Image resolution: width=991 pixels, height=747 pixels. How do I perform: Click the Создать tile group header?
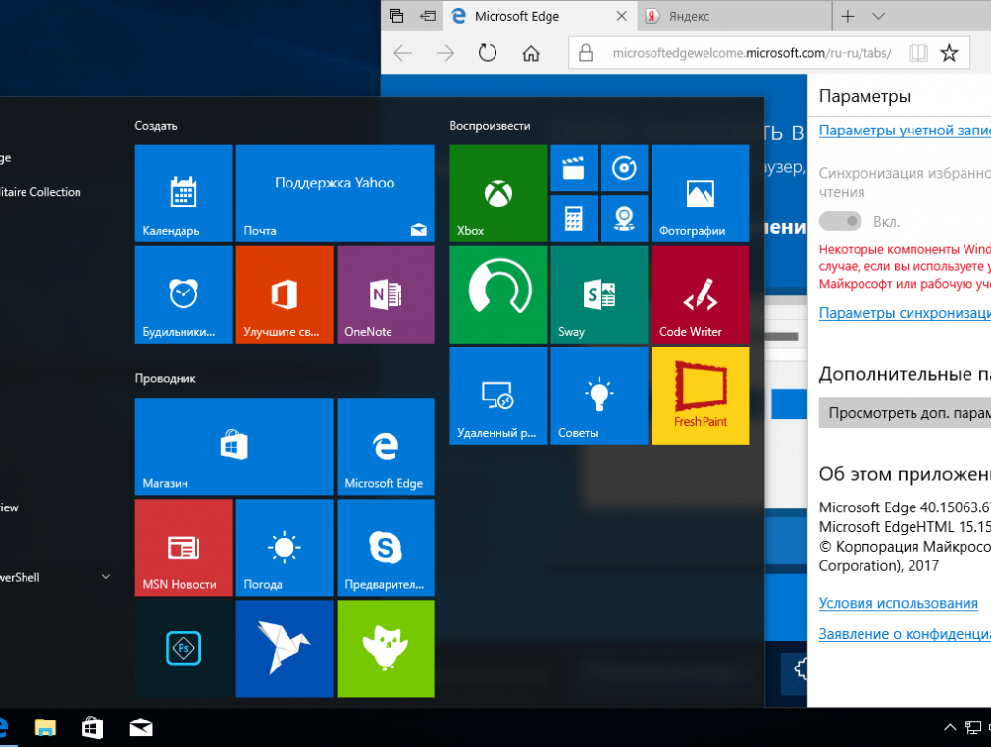click(x=155, y=126)
